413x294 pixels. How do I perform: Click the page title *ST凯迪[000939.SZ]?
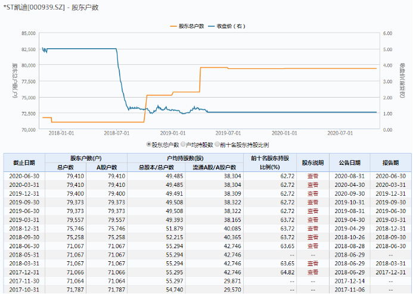(x=34, y=7)
